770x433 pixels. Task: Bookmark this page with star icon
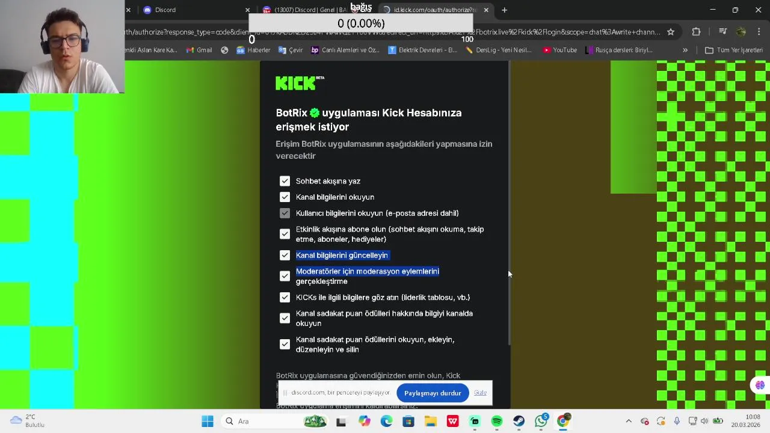670,32
